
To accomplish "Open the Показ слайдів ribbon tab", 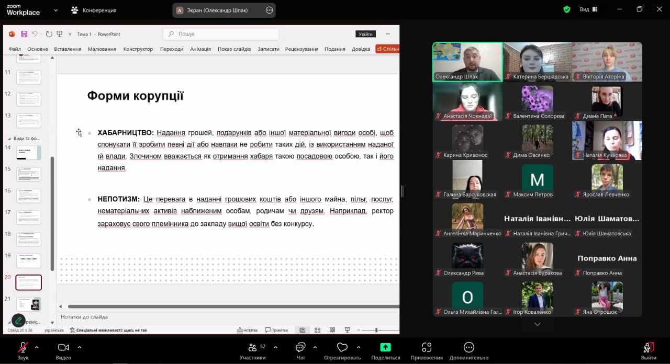I will click(x=234, y=49).
